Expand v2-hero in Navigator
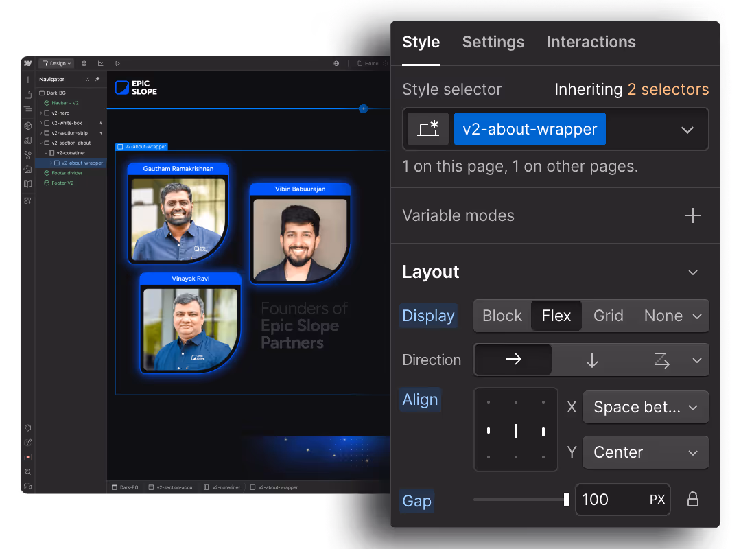Image resolution: width=741 pixels, height=549 pixels. 41,113
